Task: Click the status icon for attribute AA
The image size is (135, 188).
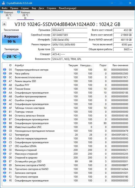Action: point(5,93)
